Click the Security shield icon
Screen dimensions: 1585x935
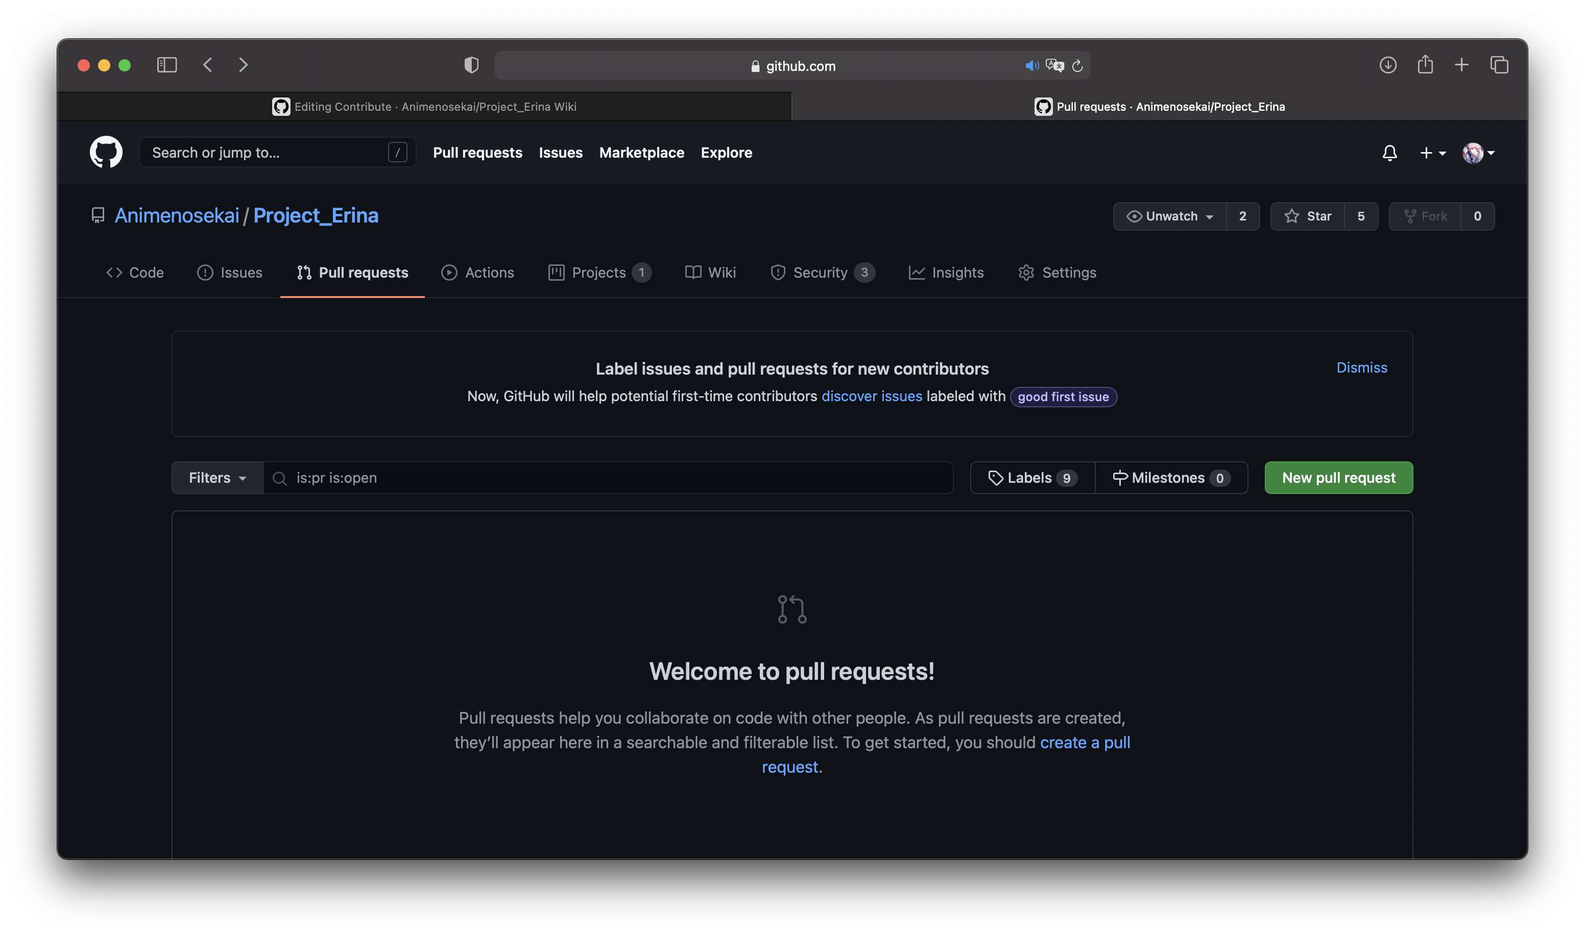click(776, 273)
